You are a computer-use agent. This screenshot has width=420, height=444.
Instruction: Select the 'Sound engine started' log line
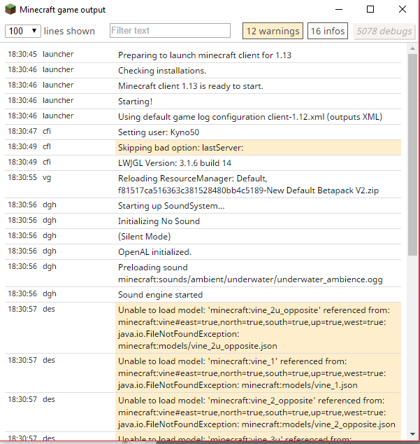click(x=161, y=295)
